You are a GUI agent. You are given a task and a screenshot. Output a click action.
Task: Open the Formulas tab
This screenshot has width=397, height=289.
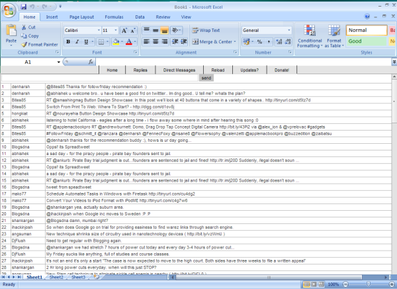pyautogui.click(x=114, y=17)
